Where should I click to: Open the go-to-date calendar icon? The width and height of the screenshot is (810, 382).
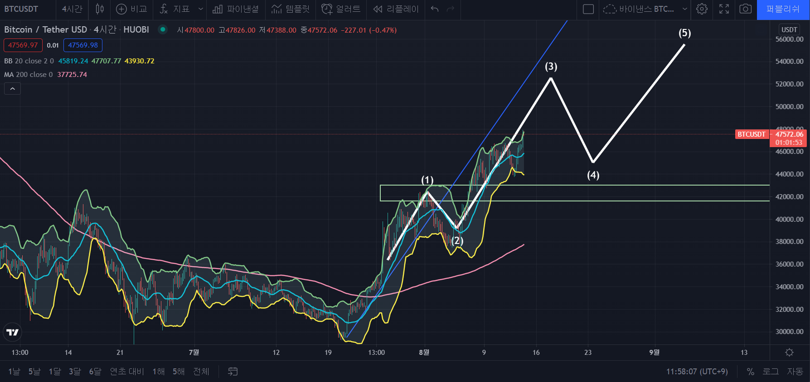[x=233, y=372]
